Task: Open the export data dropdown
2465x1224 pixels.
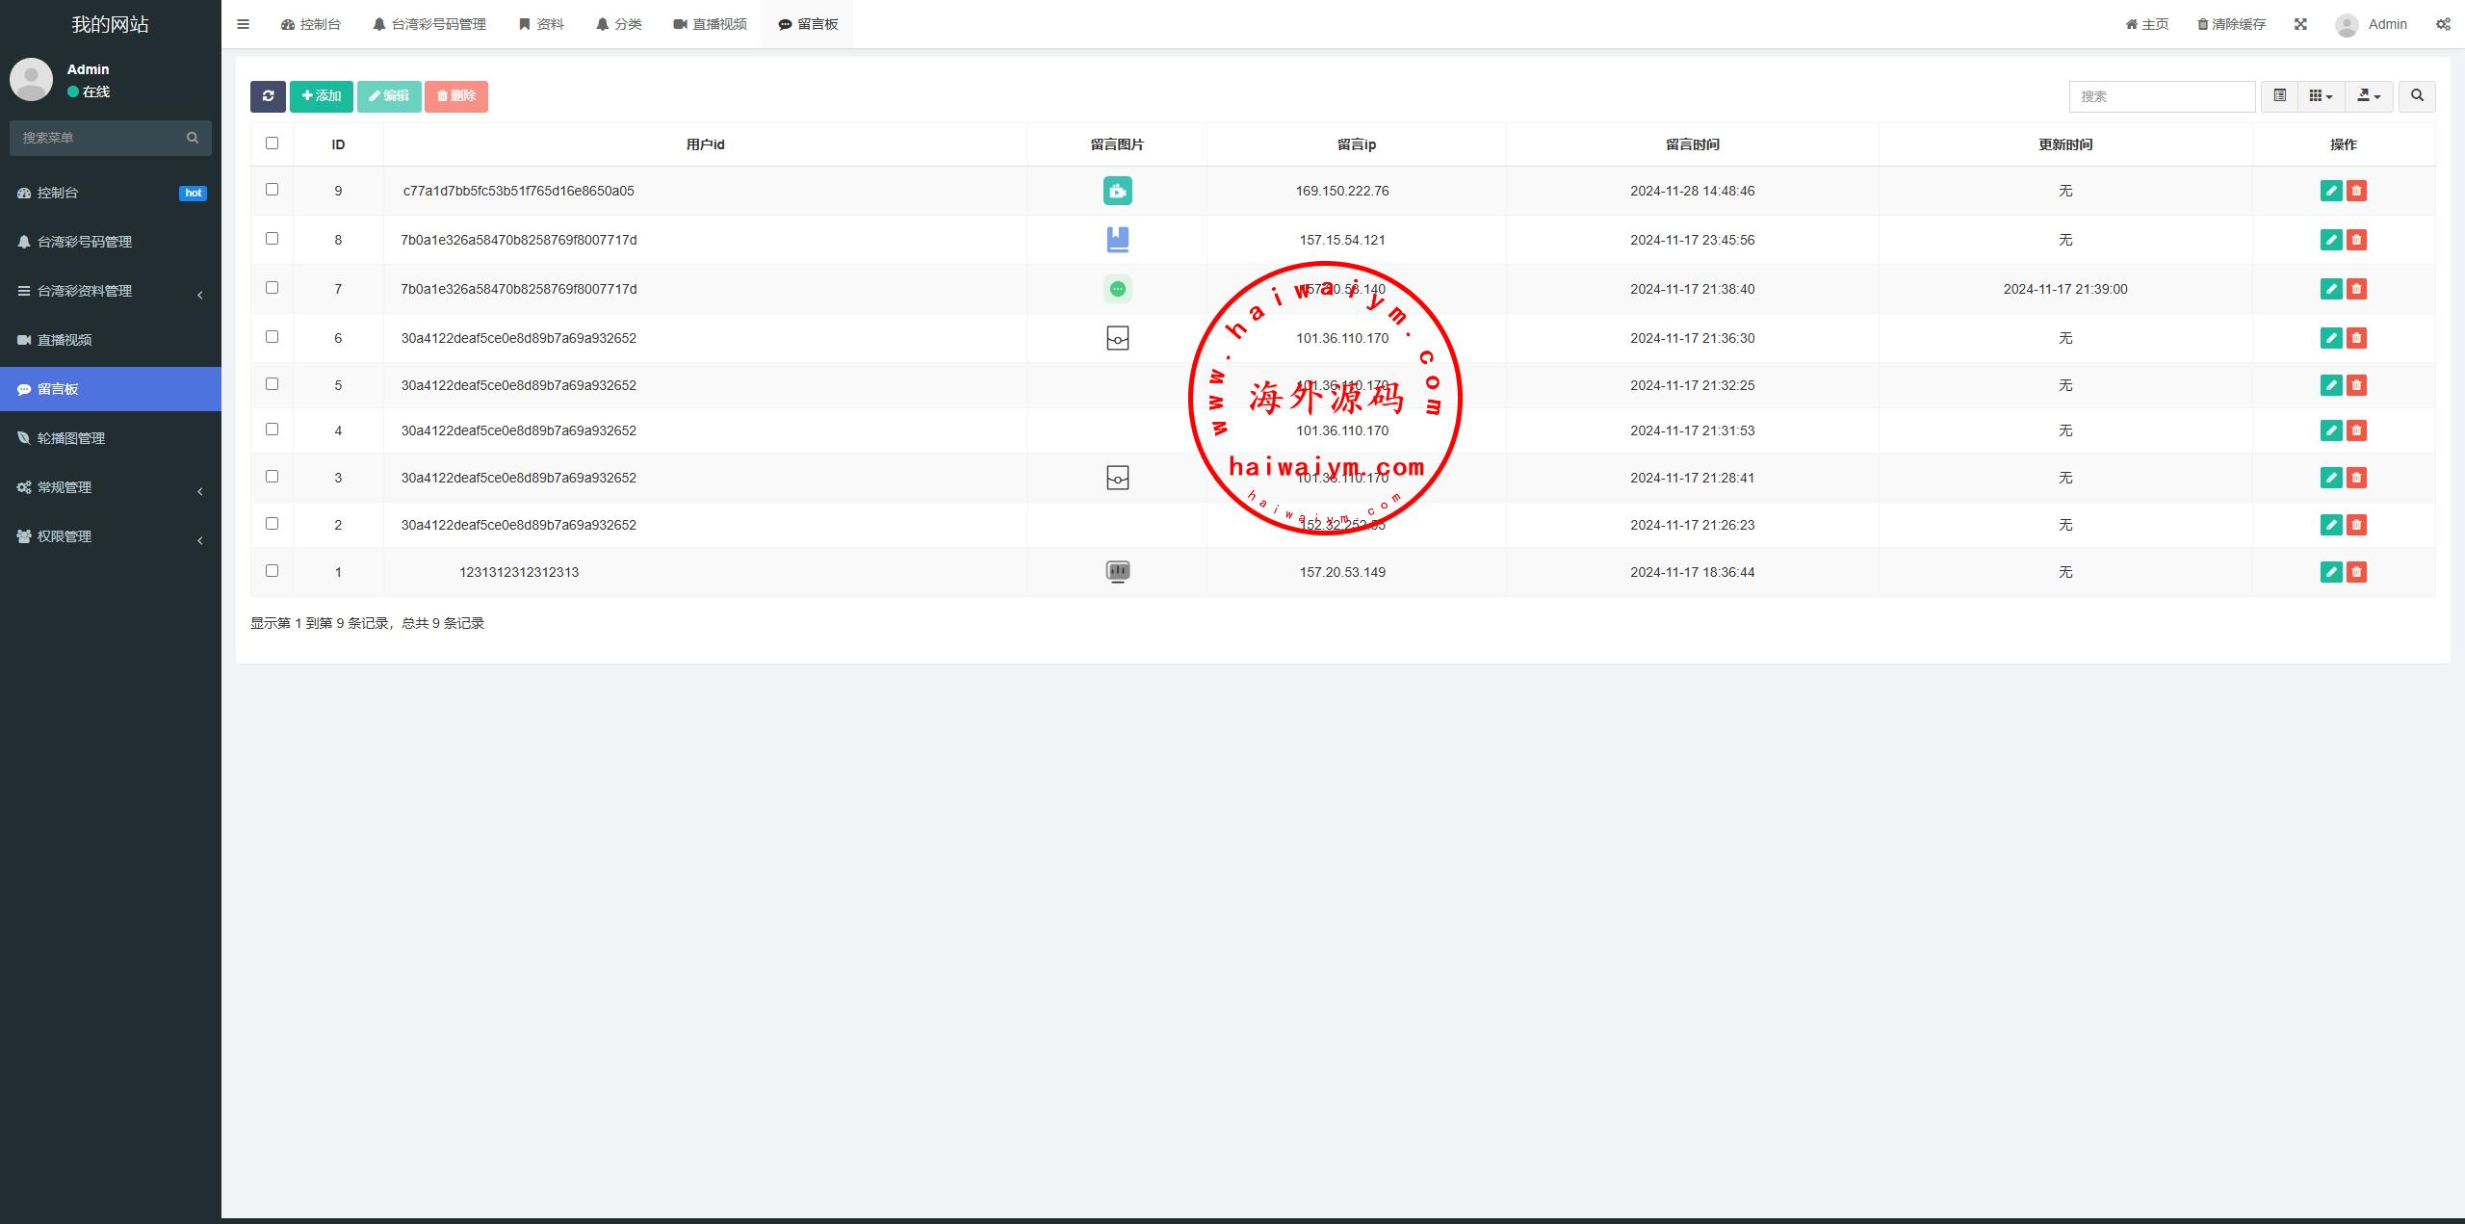Action: [2369, 96]
